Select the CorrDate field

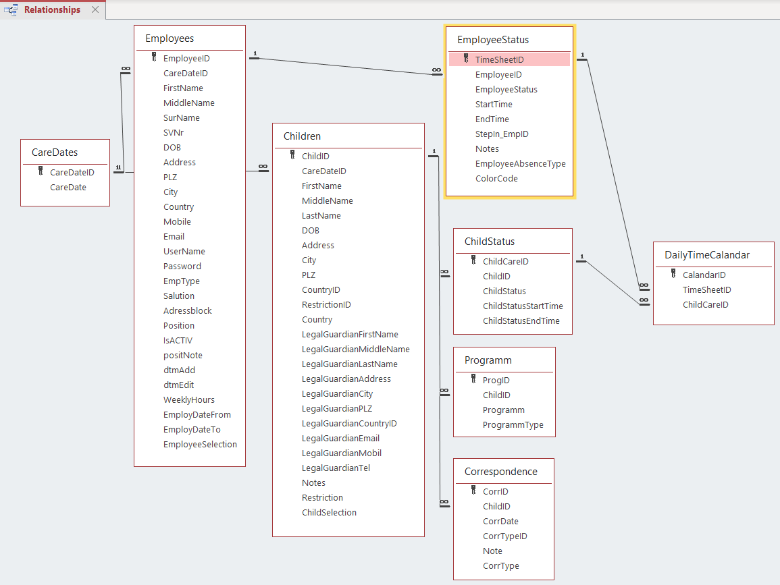point(500,522)
